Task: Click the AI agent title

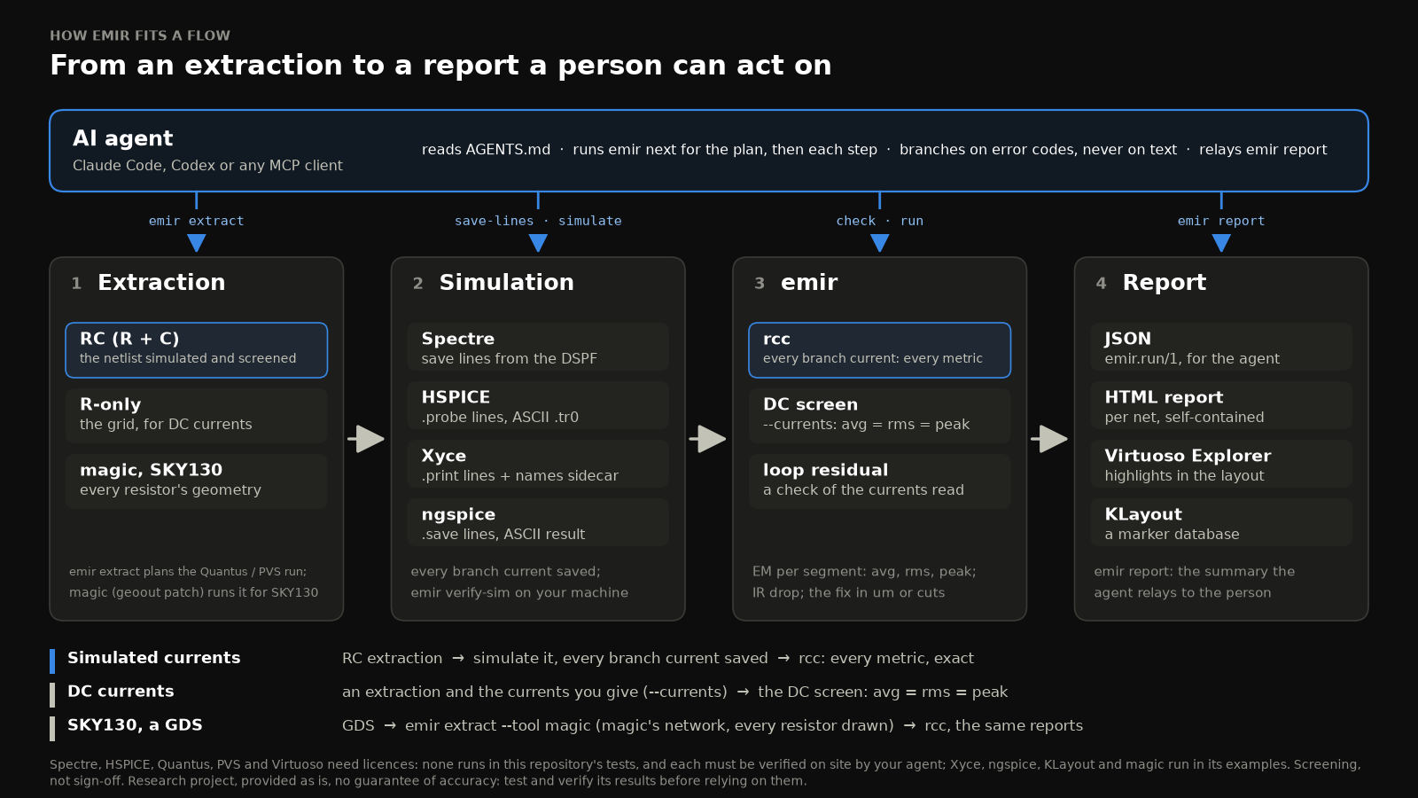Action: (x=123, y=138)
